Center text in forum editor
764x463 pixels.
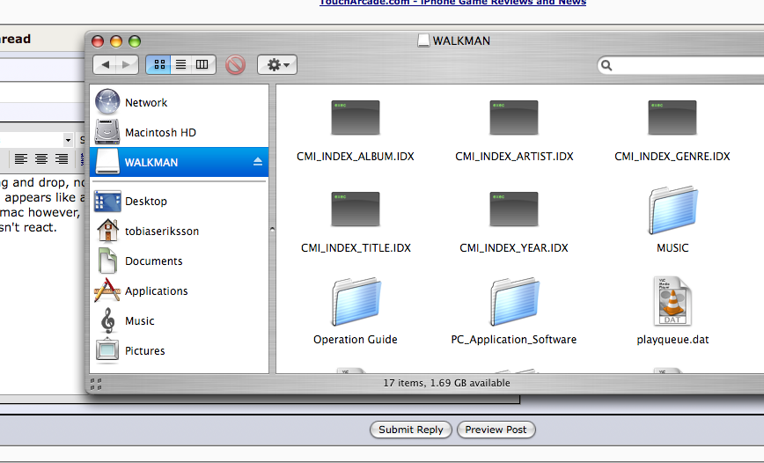coord(40,159)
